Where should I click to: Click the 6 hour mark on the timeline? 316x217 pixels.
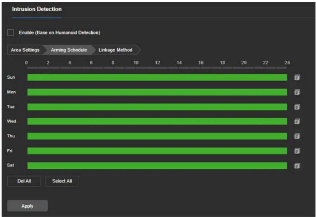click(x=91, y=63)
